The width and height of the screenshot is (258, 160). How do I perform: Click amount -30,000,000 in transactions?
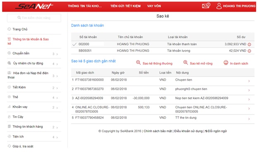(141, 98)
